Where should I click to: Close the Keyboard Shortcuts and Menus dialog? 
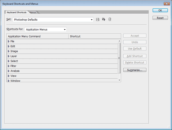[x=167, y=4]
